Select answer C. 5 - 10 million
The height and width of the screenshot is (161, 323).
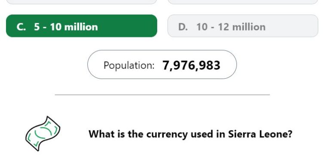[81, 26]
